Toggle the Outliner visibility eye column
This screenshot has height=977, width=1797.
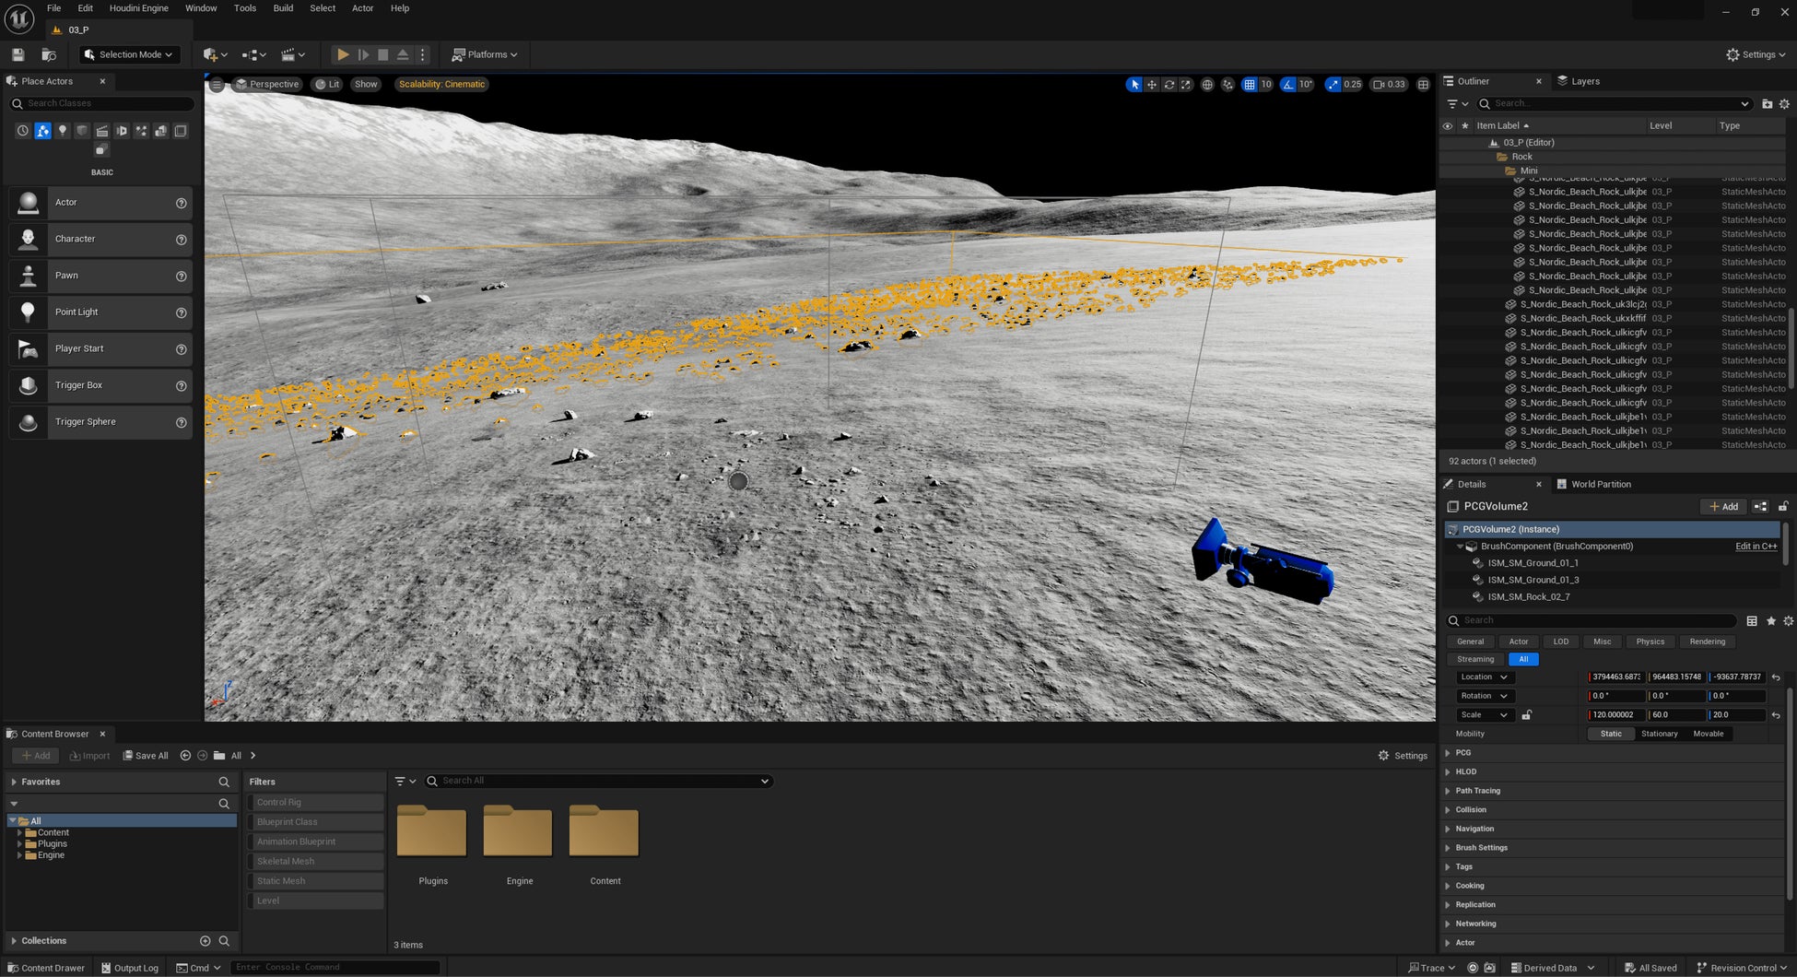coord(1448,126)
